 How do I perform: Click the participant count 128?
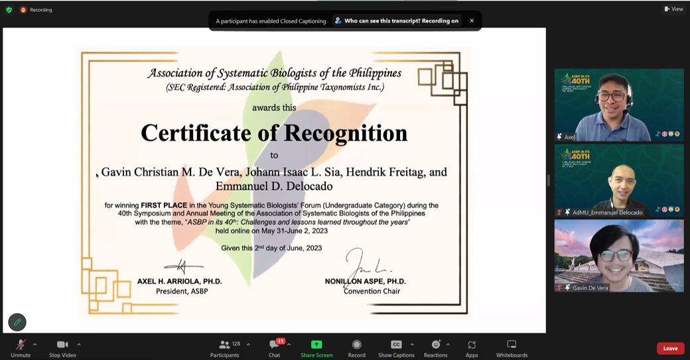[236, 343]
